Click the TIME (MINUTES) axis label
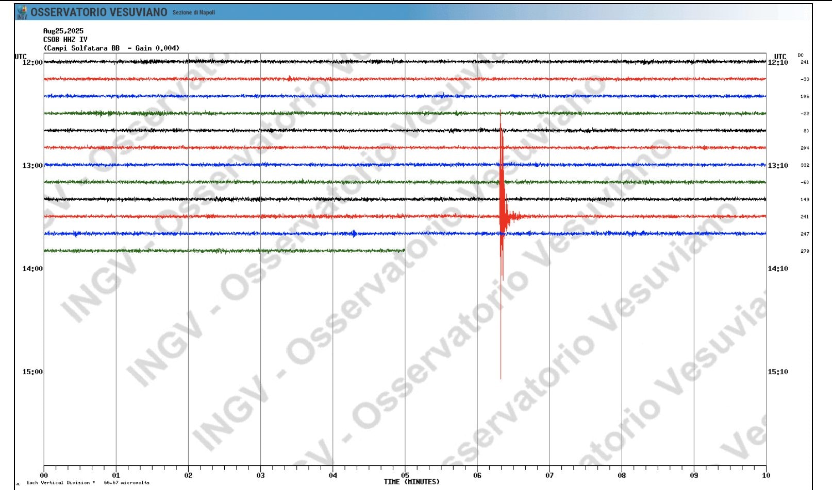The height and width of the screenshot is (490, 832). (412, 482)
